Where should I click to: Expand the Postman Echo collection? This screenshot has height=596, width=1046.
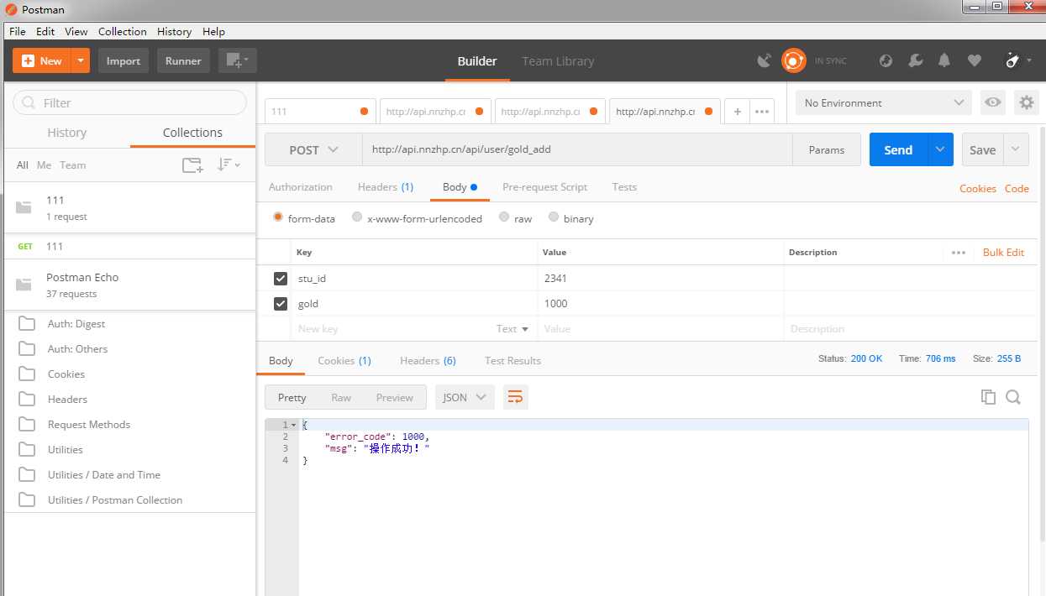(x=130, y=285)
